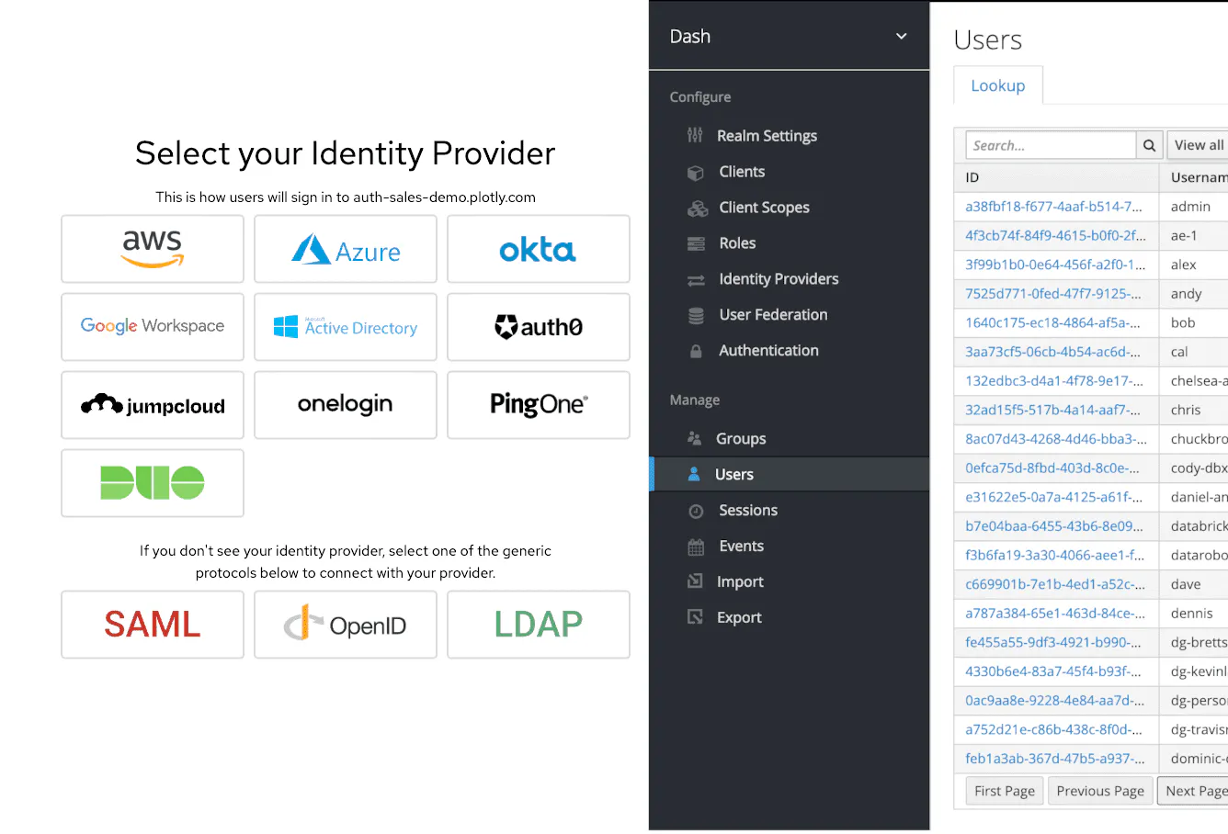Screen dimensions: 1228x834
Task: Click the Roles list icon
Action: click(x=696, y=244)
